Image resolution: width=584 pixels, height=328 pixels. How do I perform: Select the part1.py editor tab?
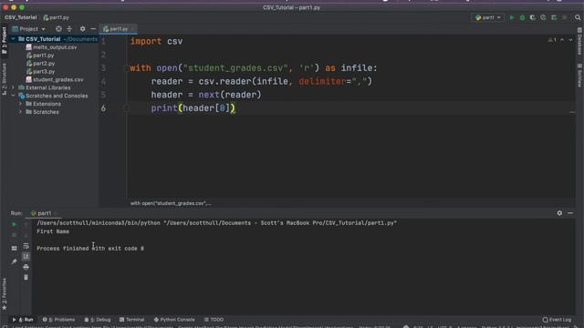point(118,28)
